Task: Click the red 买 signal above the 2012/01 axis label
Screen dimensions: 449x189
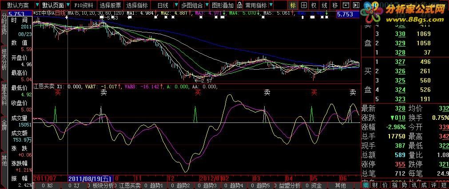Action: [x=197, y=92]
